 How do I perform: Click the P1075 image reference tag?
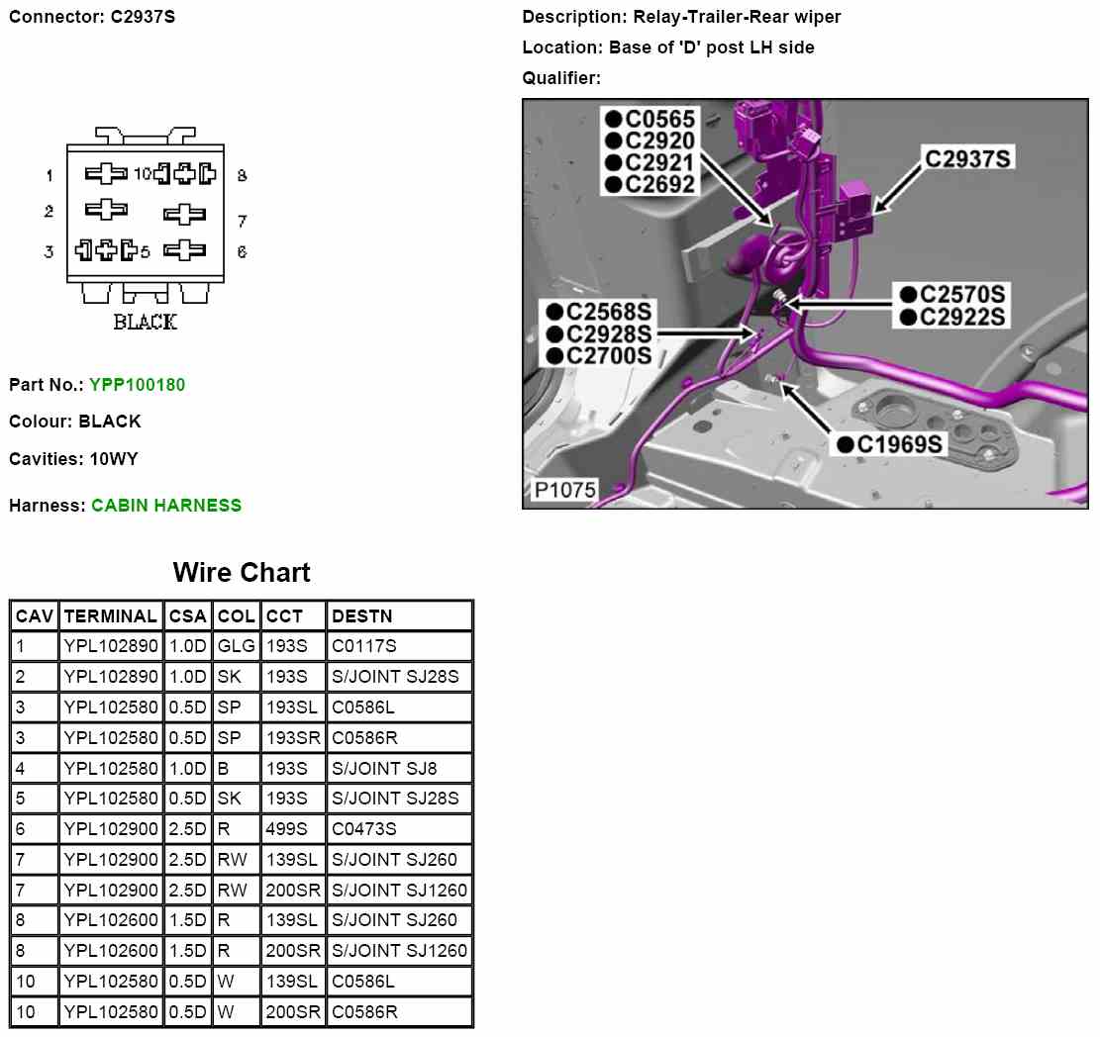click(559, 490)
